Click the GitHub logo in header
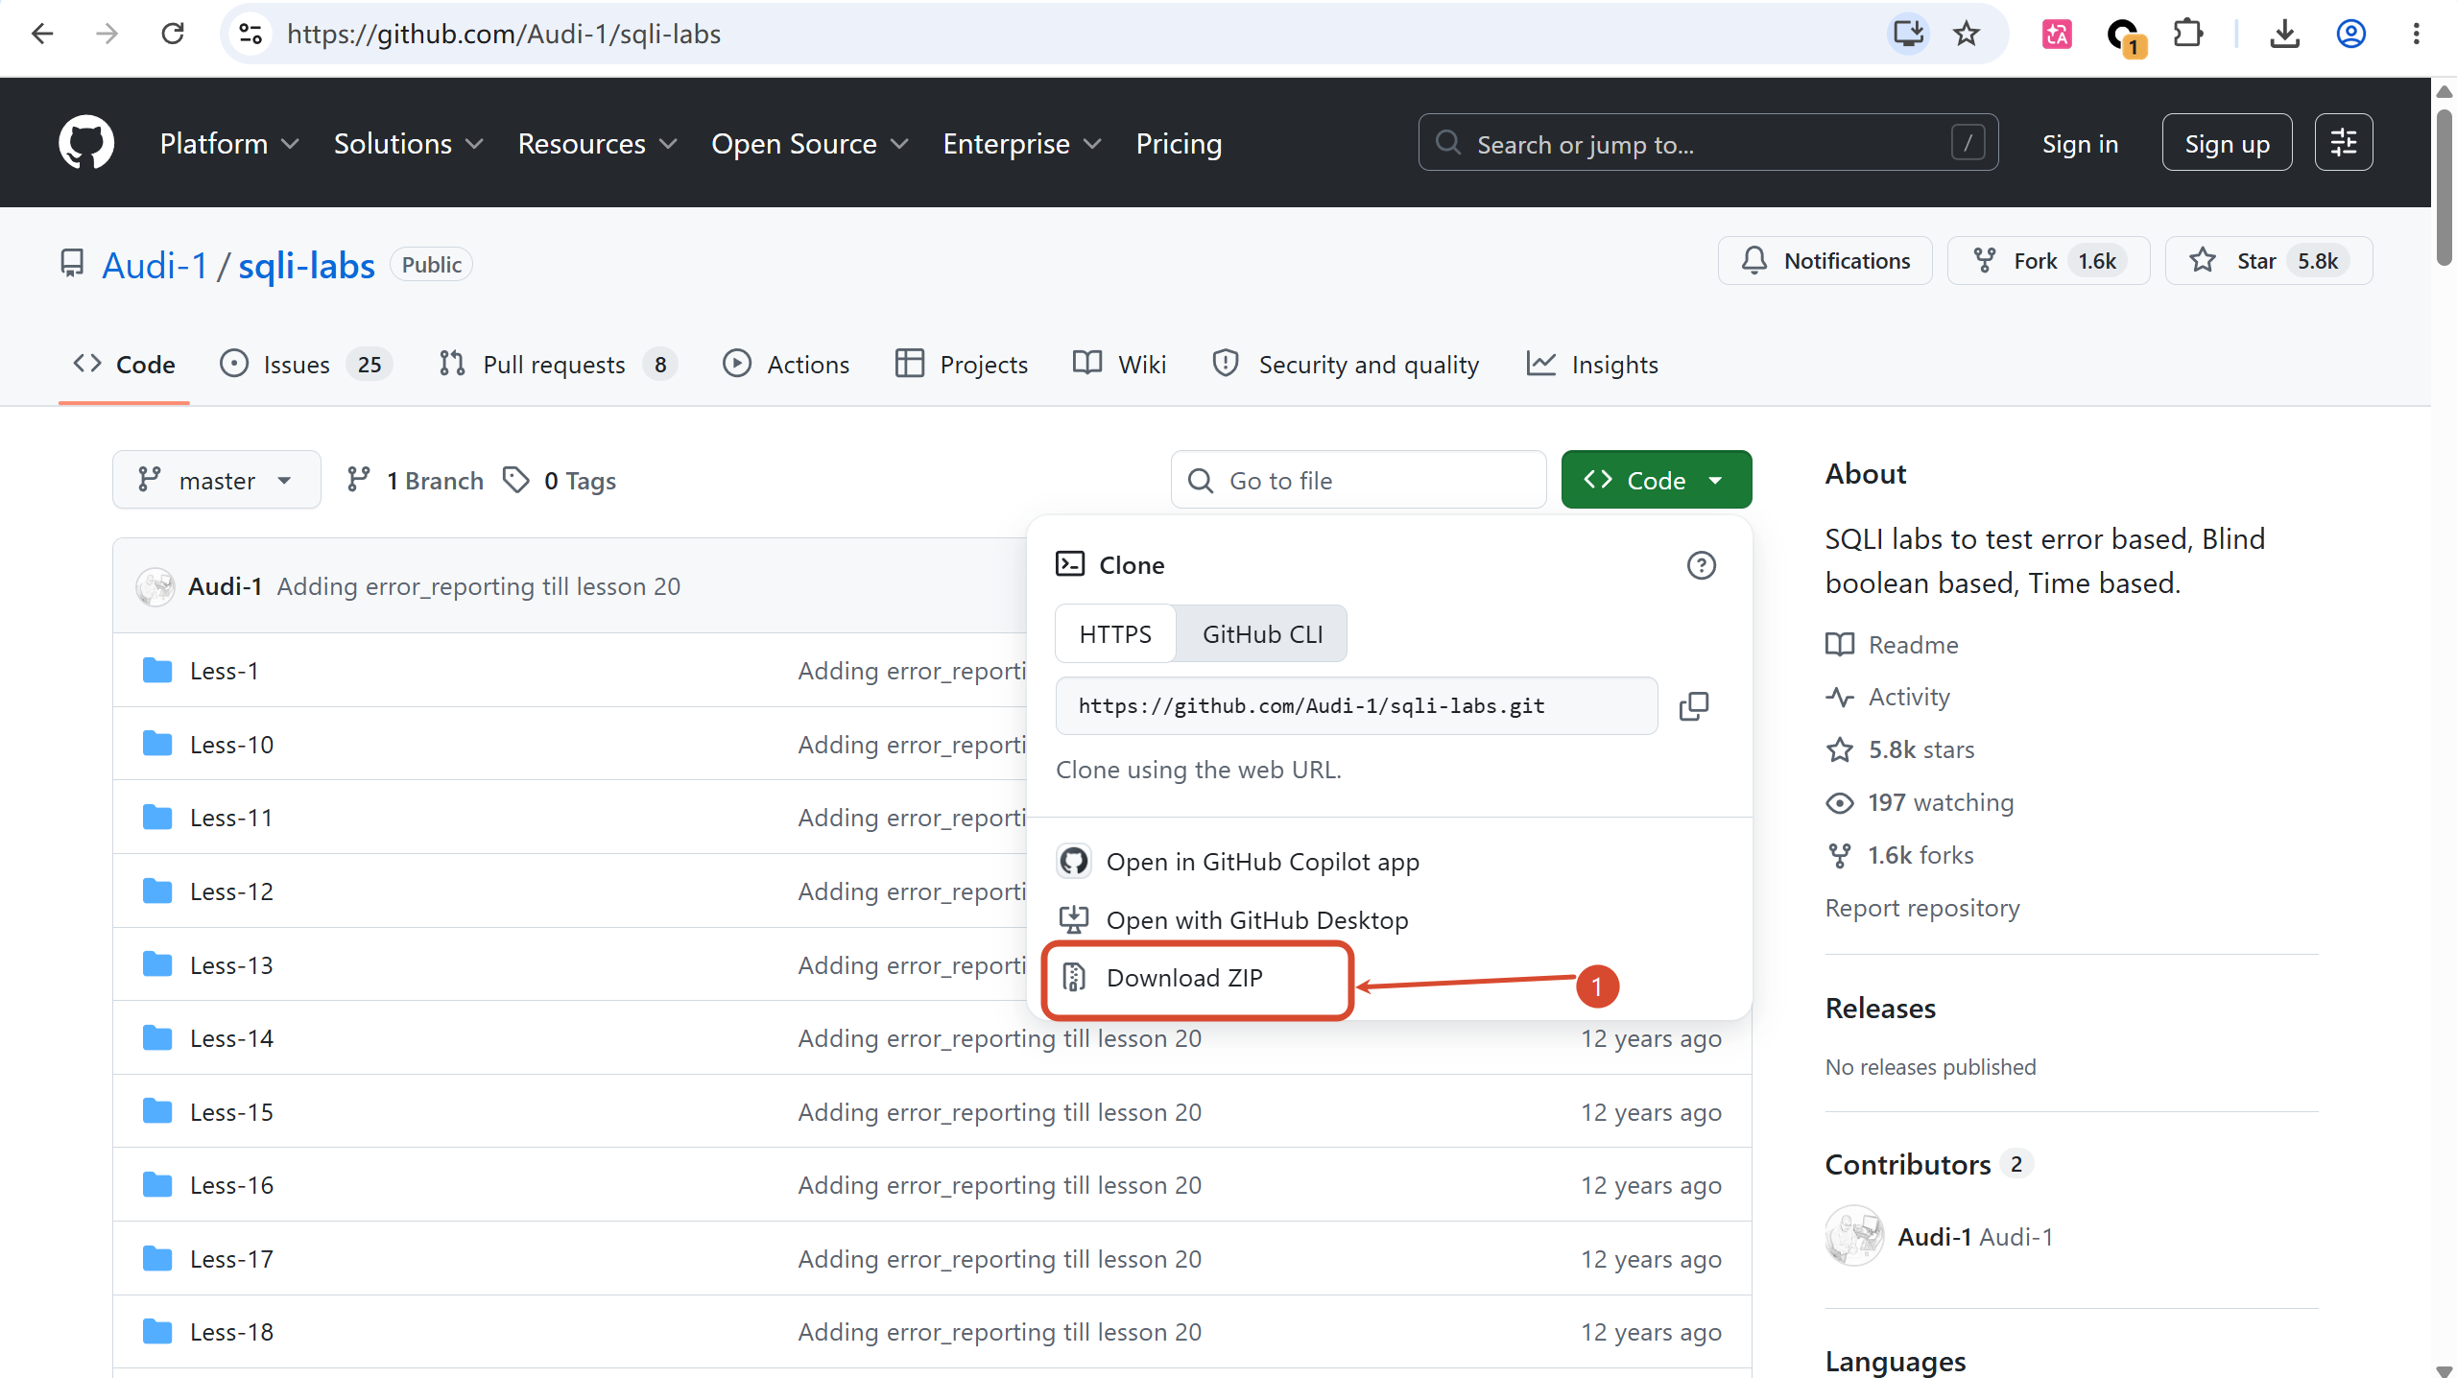Viewport: 2457px width, 1378px height. 86,143
